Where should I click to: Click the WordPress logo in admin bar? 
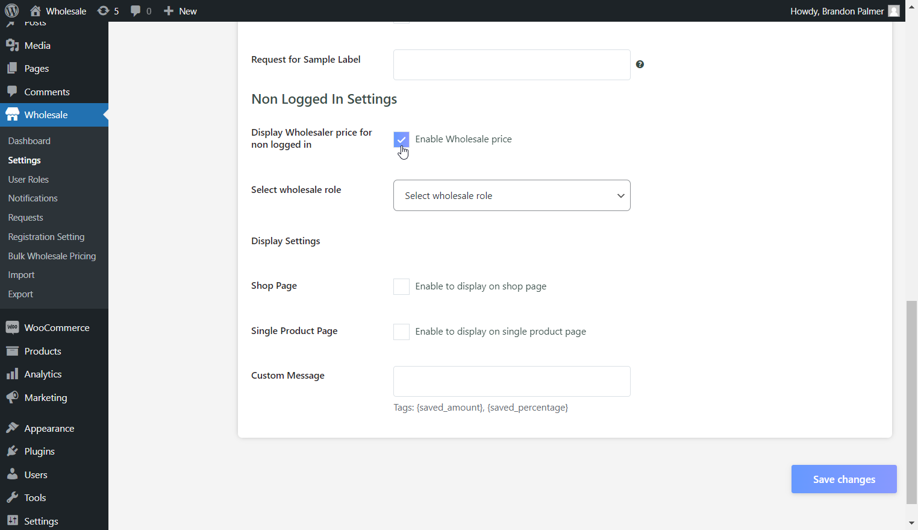coord(12,10)
